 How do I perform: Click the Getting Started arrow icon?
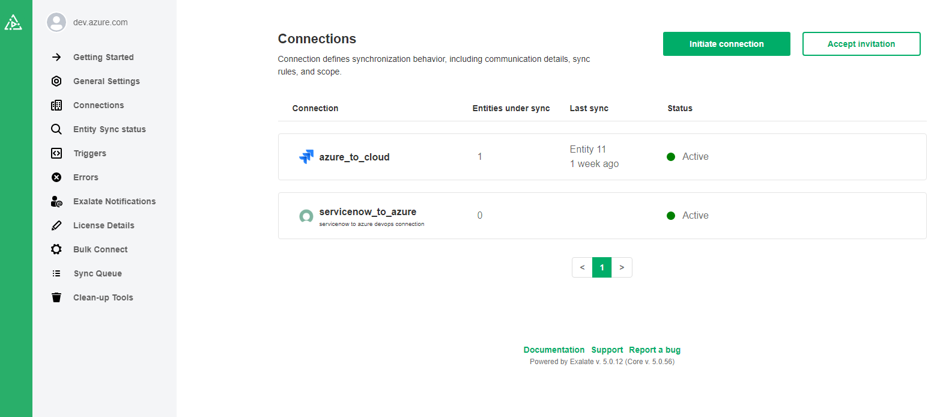coord(56,57)
